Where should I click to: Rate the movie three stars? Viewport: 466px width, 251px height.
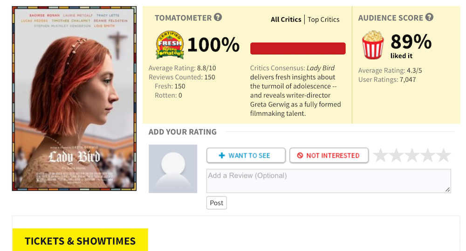point(412,155)
